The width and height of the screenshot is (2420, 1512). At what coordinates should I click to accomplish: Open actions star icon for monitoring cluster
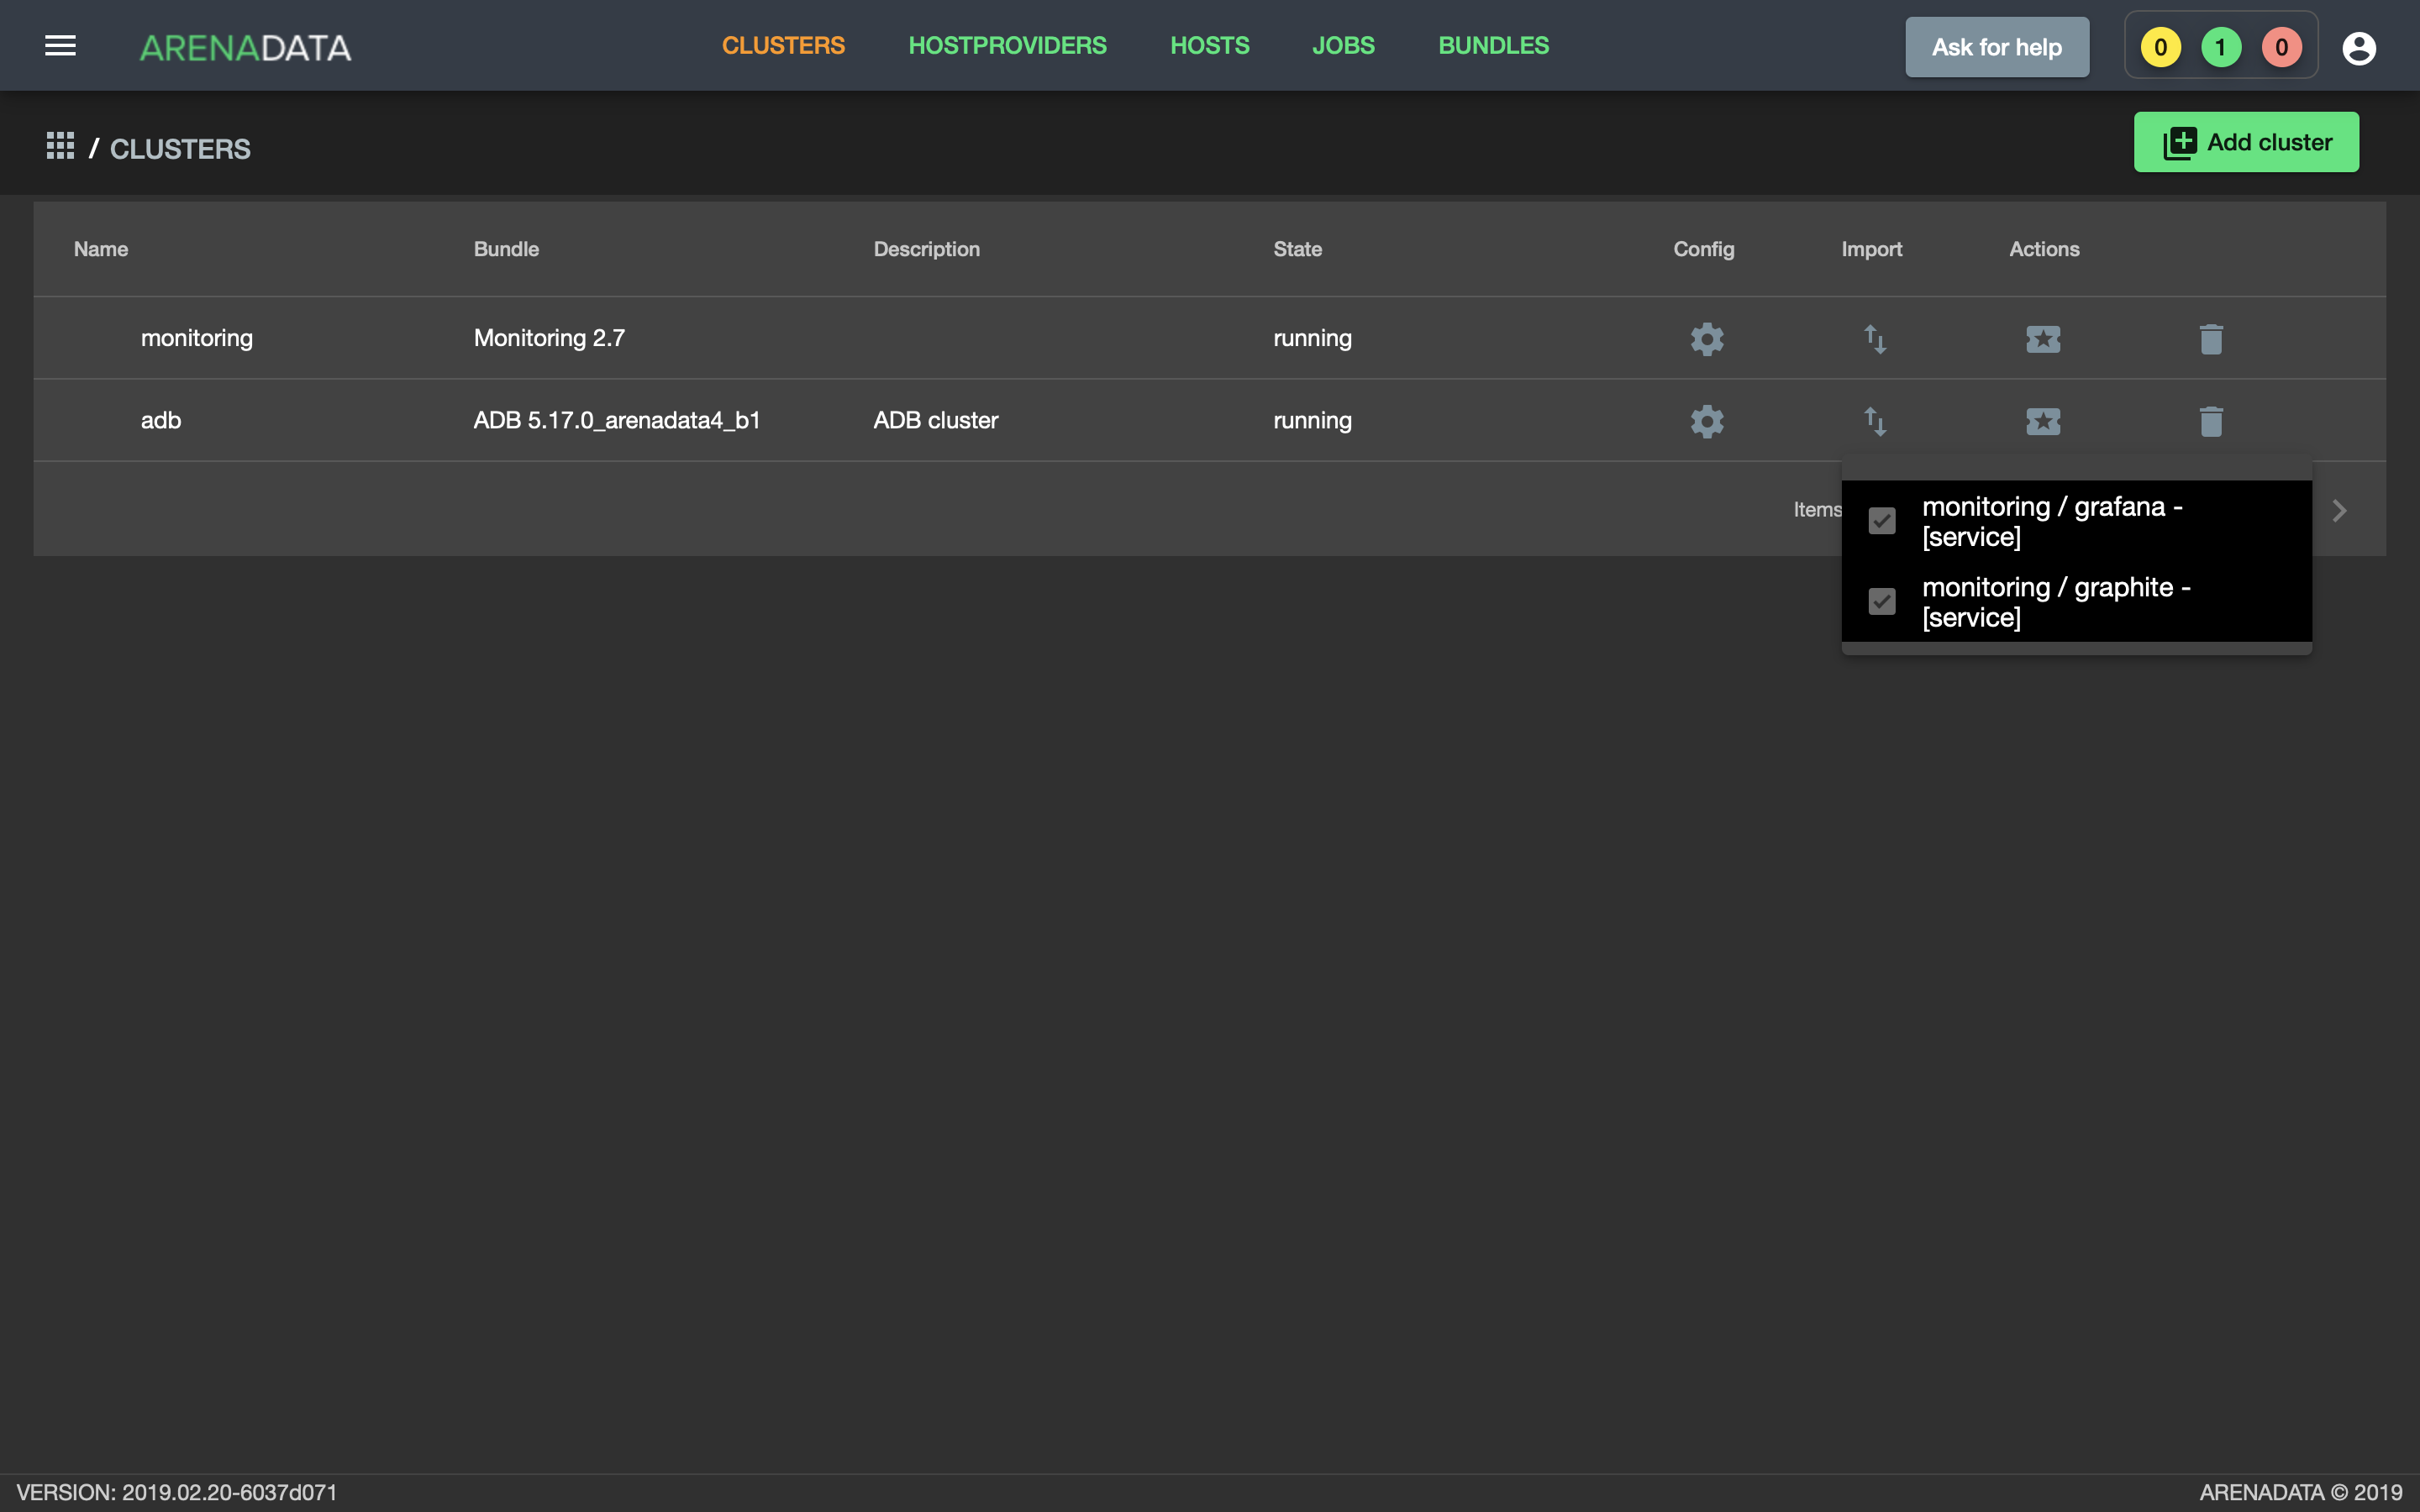point(2043,339)
